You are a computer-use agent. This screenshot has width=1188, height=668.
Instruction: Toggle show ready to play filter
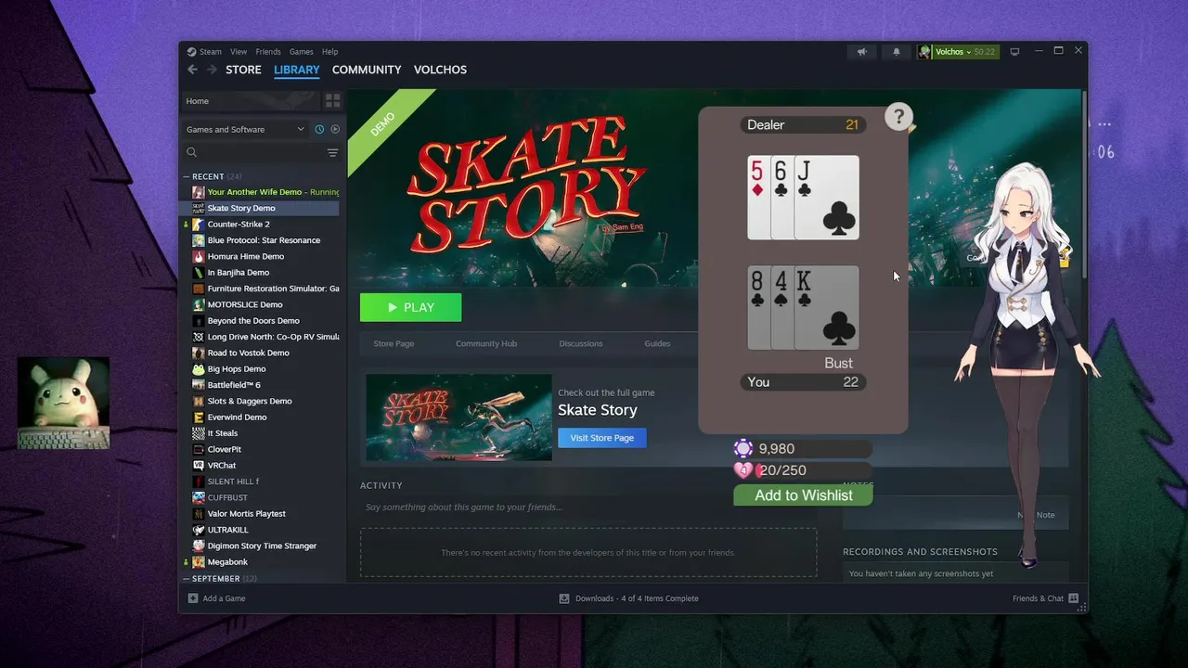click(x=335, y=129)
